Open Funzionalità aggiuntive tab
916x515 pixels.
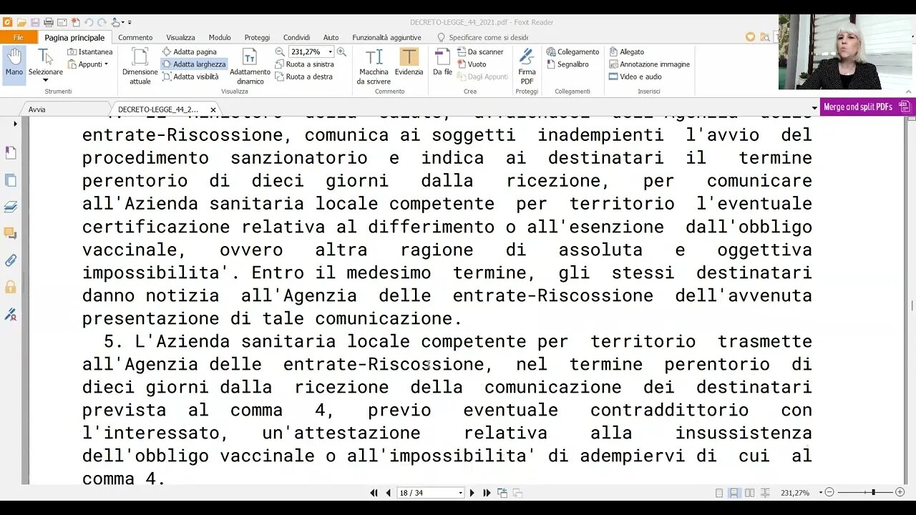tap(386, 37)
